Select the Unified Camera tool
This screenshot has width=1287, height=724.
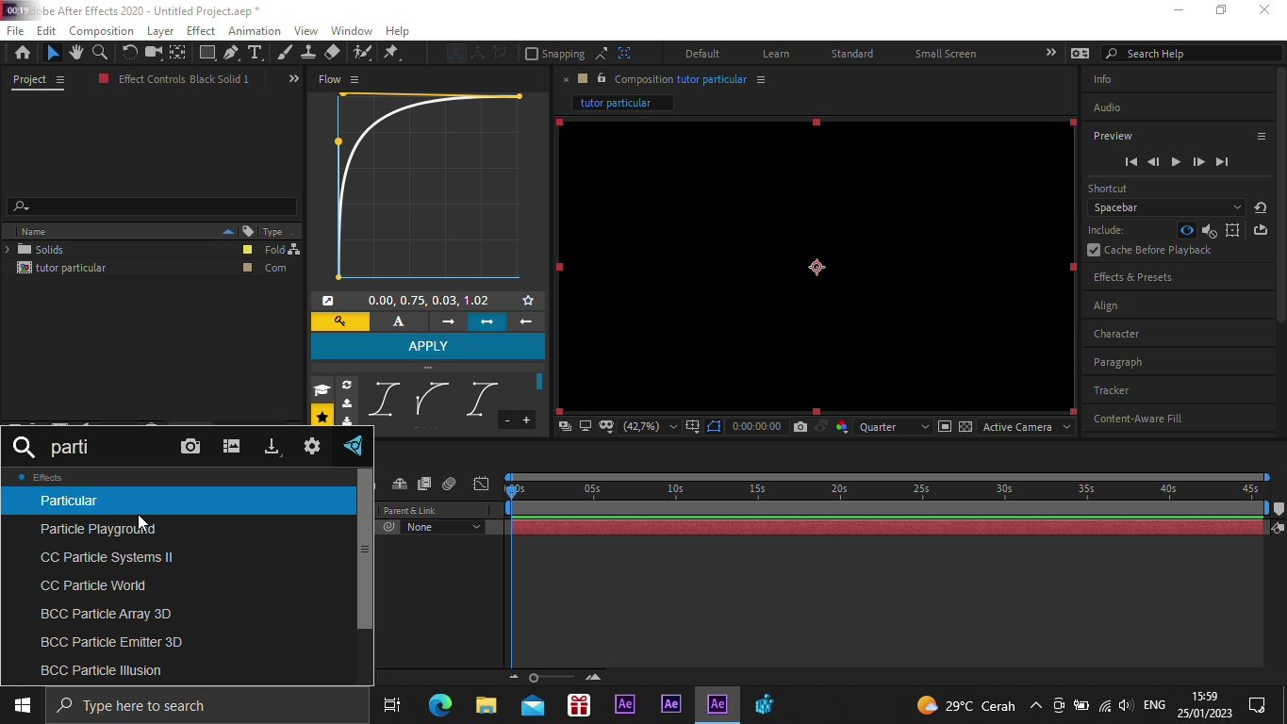(153, 53)
